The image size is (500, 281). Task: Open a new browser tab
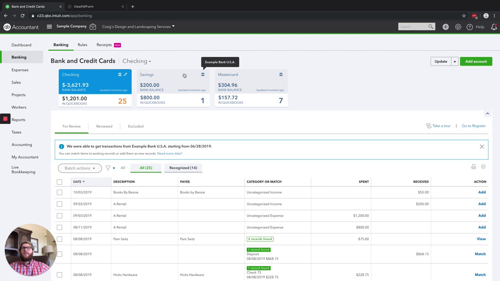[132, 7]
